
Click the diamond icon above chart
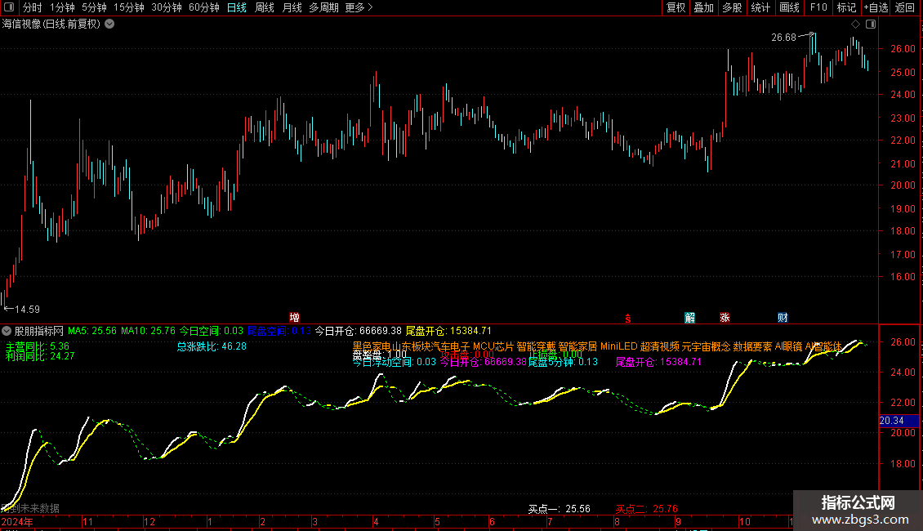coord(855,25)
